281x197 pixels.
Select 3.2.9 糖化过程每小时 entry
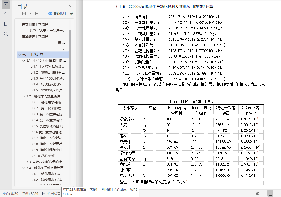point(48,150)
